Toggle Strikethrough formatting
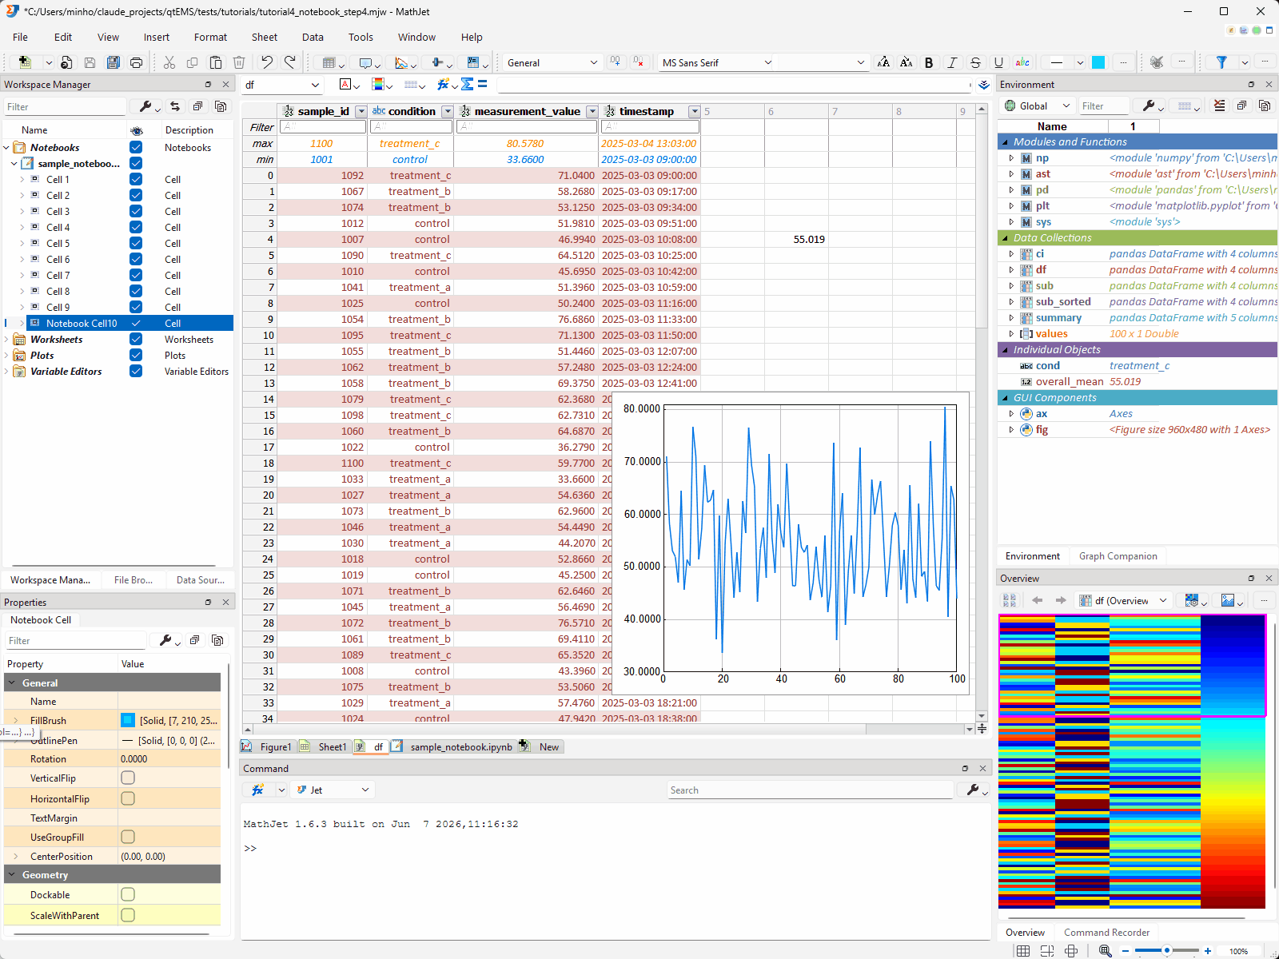 point(975,62)
